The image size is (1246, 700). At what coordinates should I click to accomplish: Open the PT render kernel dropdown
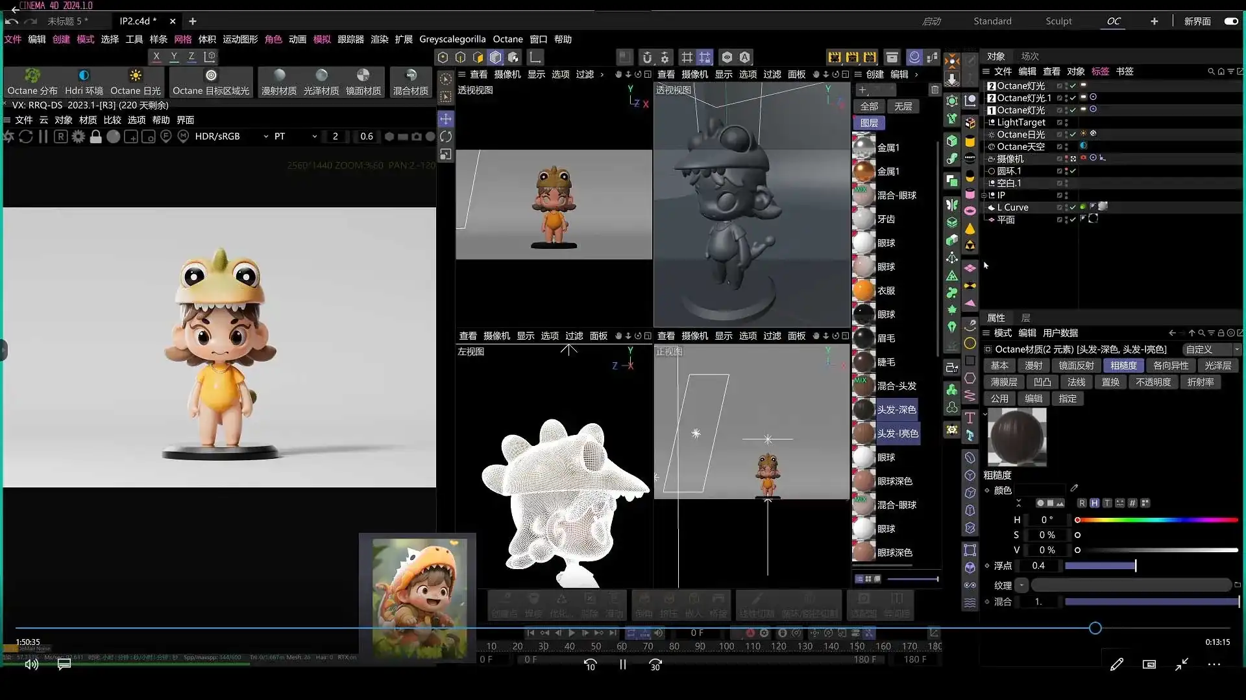[295, 137]
